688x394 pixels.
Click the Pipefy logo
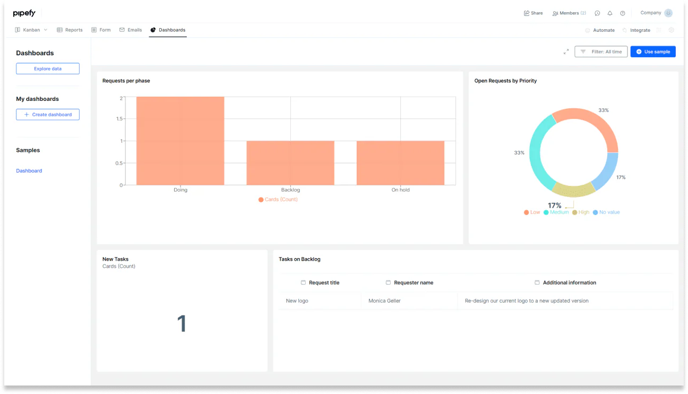tap(24, 13)
